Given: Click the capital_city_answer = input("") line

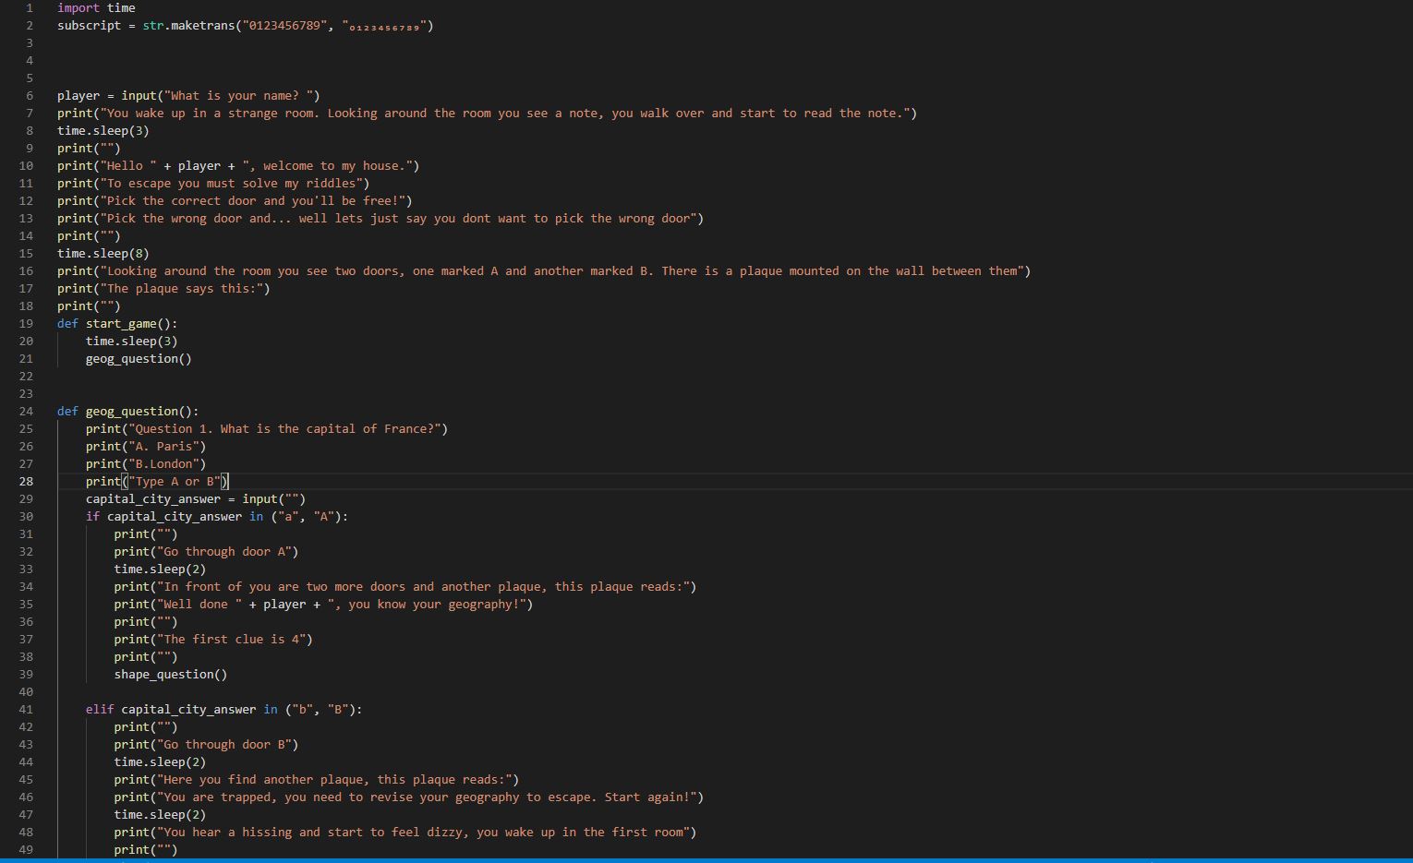Looking at the screenshot, I should click(x=196, y=499).
